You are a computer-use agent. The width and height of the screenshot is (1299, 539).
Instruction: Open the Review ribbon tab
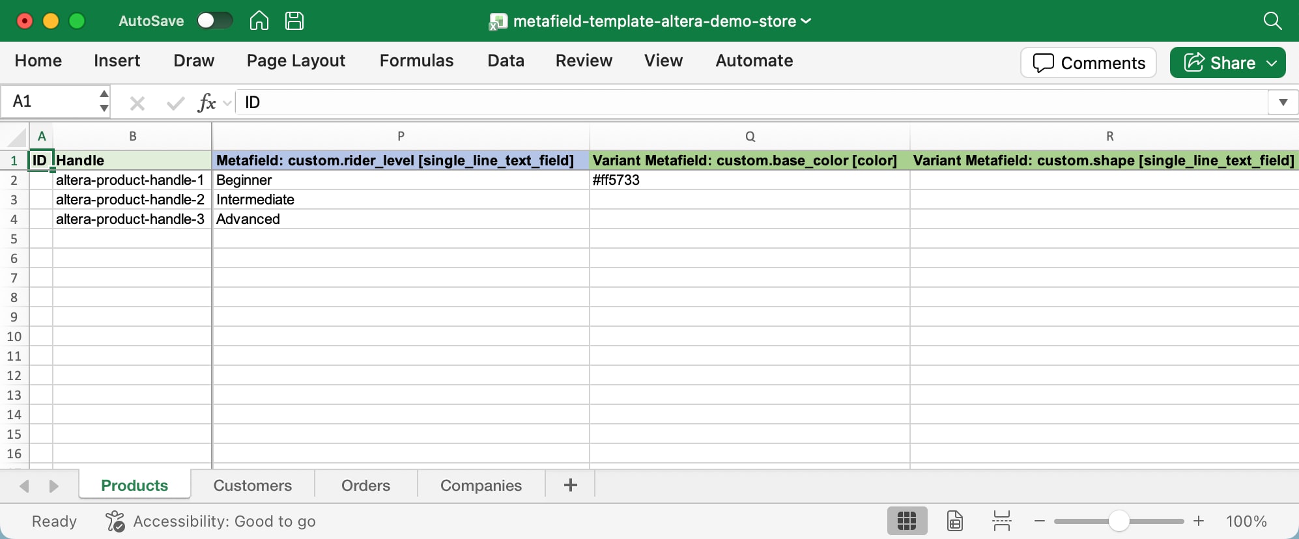coord(584,61)
